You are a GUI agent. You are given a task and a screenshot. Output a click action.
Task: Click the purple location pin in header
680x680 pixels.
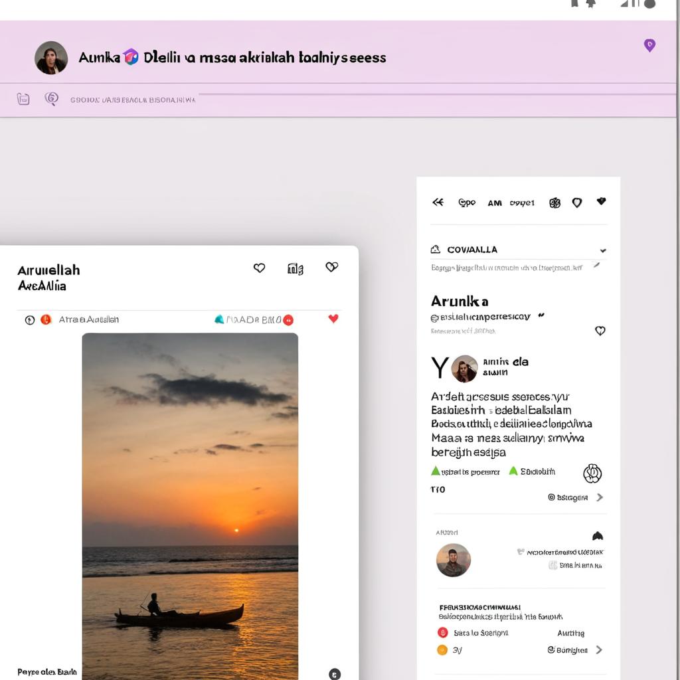pos(649,45)
